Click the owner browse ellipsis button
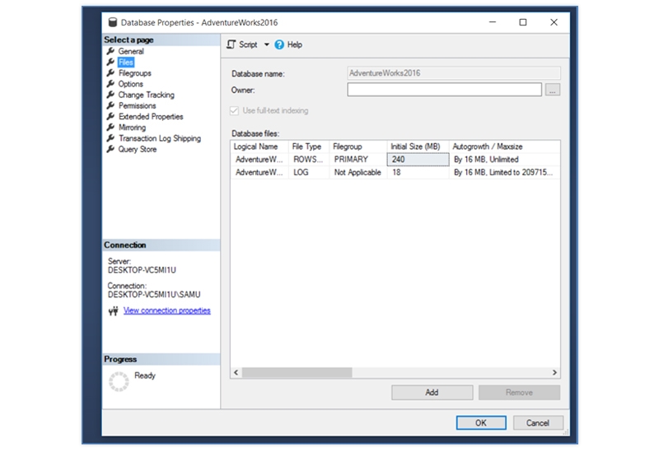Image resolution: width=659 pixels, height=451 pixels. (x=552, y=90)
